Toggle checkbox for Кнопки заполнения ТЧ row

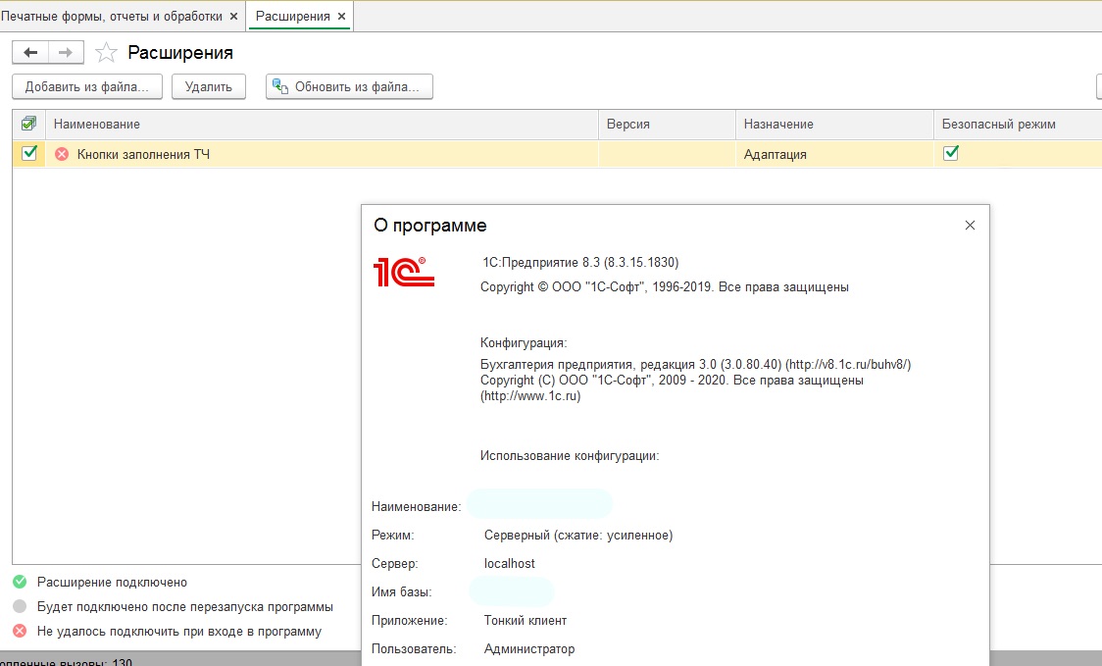(x=29, y=153)
